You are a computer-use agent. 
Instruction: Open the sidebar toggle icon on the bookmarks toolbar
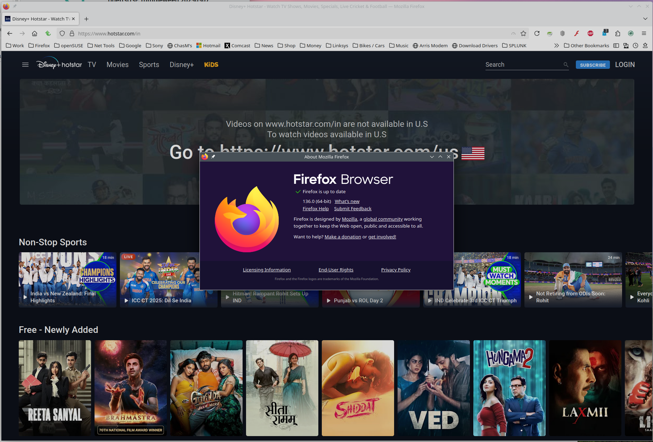616,46
